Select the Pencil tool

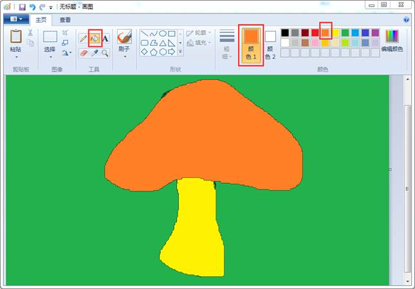83,39
